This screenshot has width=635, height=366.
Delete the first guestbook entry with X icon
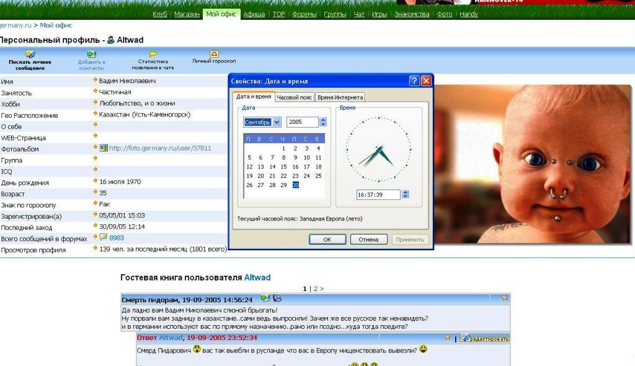point(505,298)
